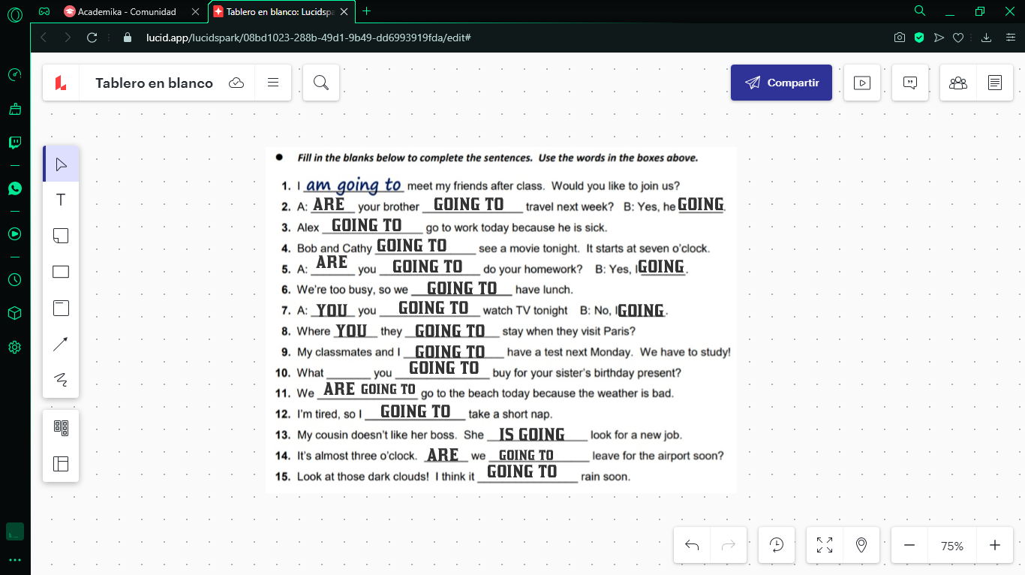Viewport: 1025px width, 575px height.
Task: Open the templates layout panel
Action: point(61,464)
